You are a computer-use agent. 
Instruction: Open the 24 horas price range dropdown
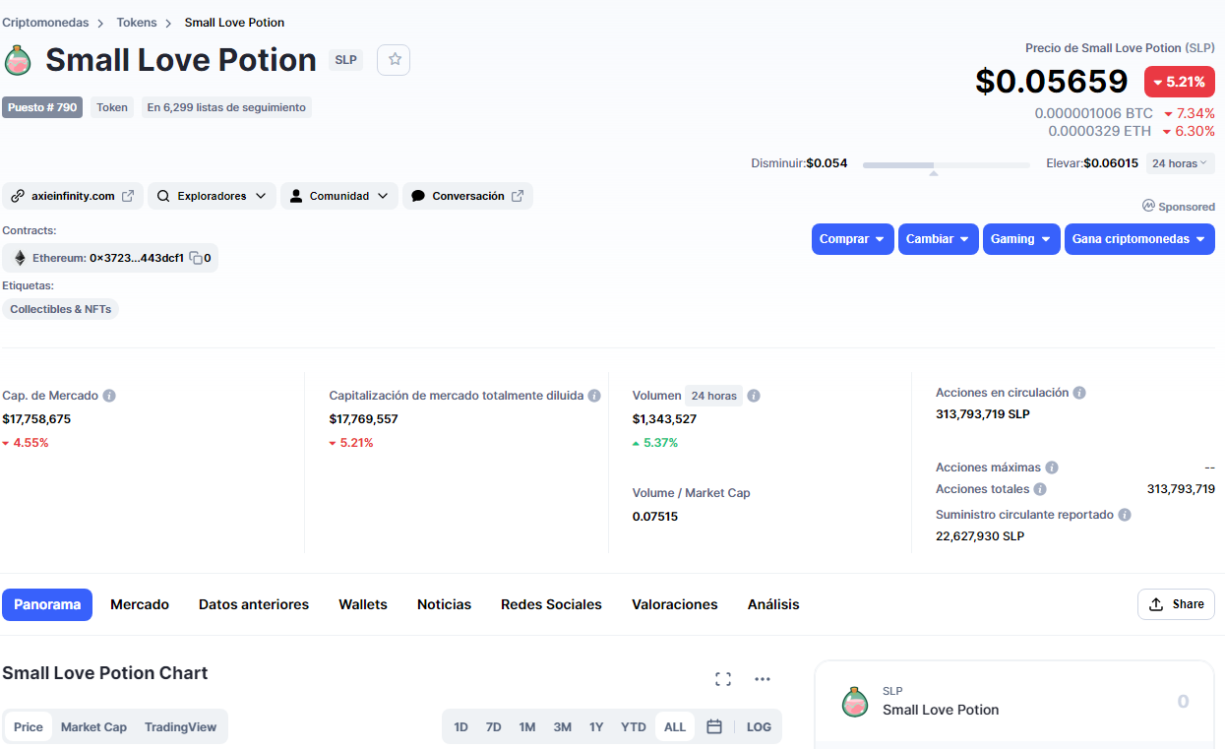click(x=1180, y=163)
